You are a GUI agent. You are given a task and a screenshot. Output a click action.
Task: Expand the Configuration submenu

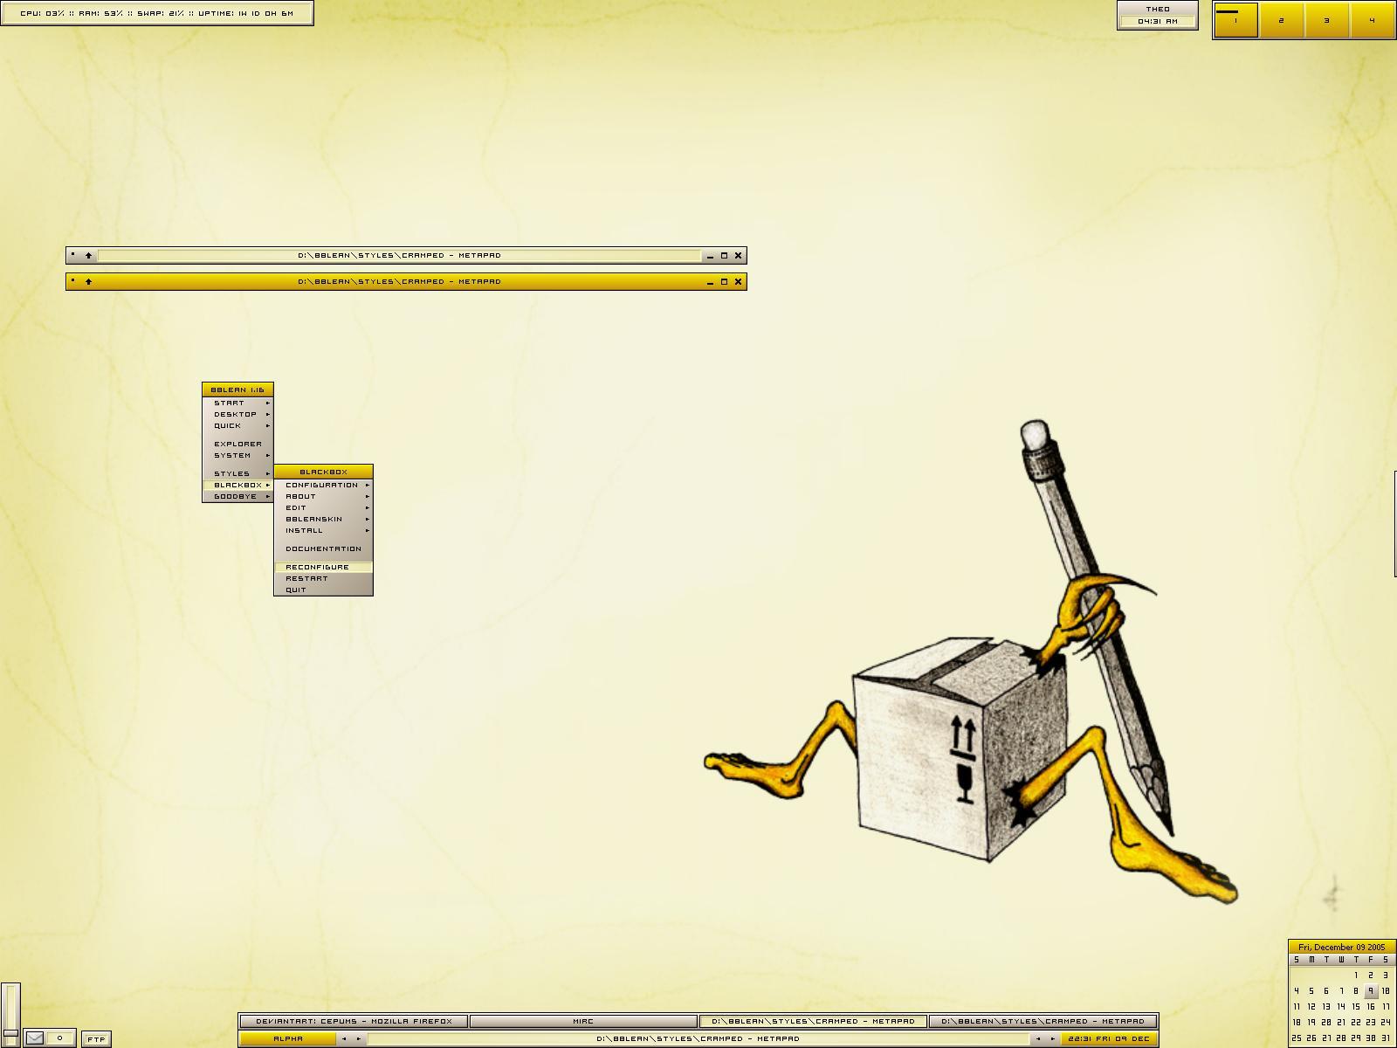pos(323,486)
